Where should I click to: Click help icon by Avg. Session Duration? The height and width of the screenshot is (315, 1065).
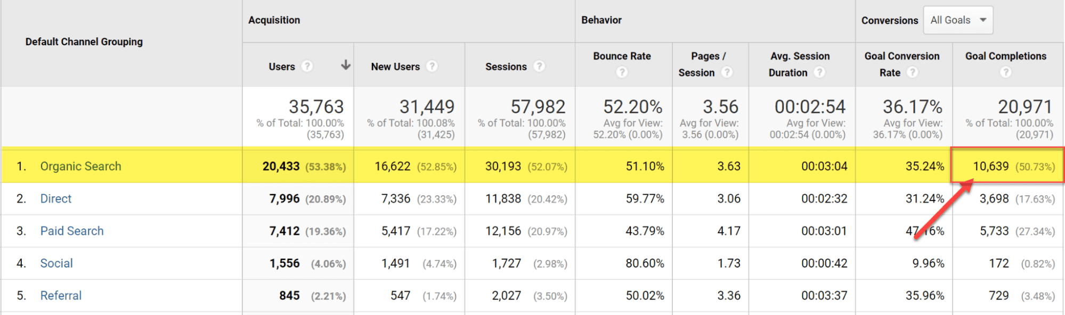(820, 72)
